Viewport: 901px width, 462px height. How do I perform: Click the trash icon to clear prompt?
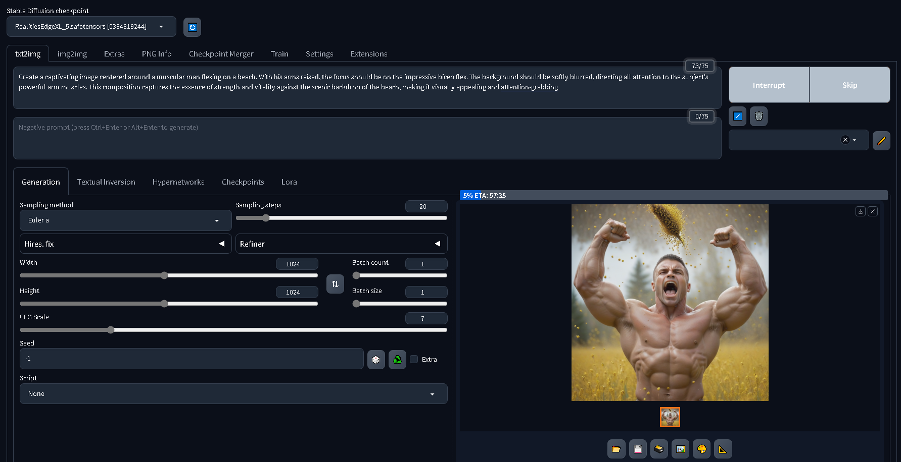point(758,117)
